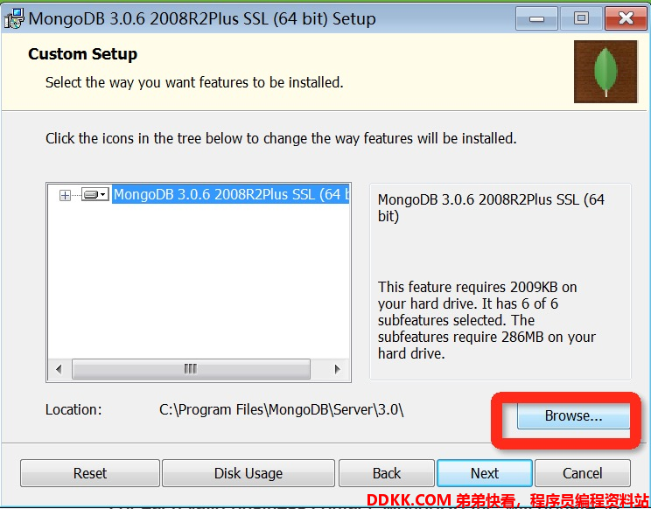Click the 'Location:' label
Image resolution: width=651 pixels, height=509 pixels.
point(73,410)
